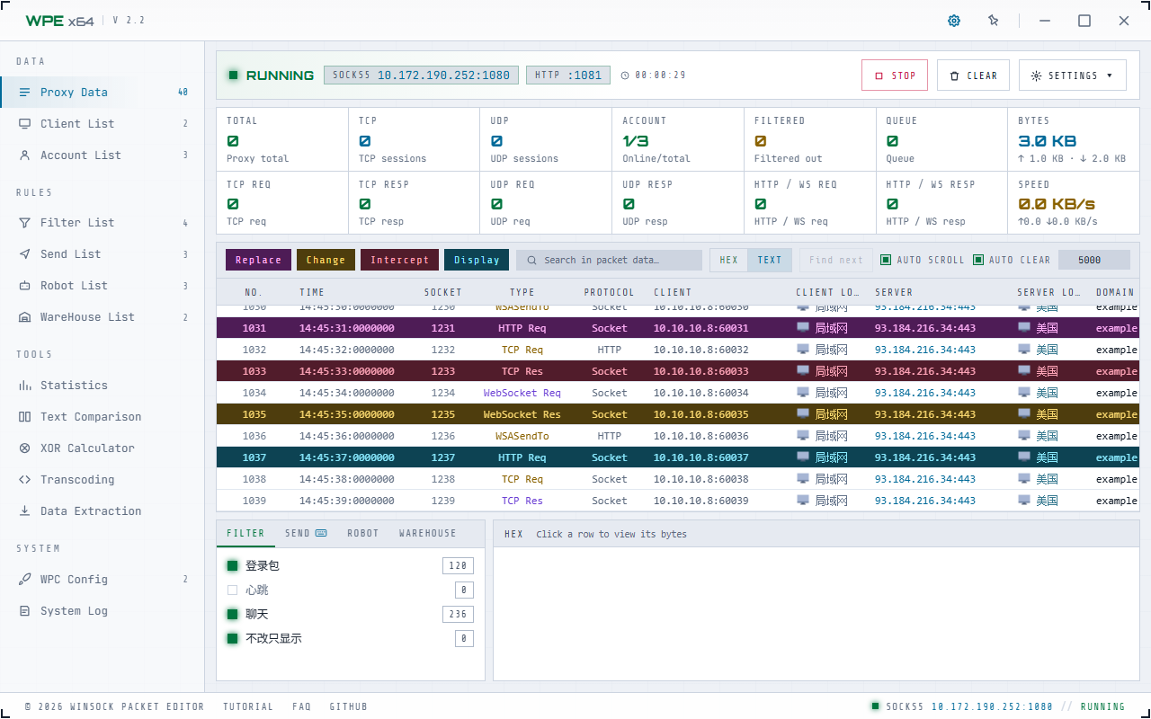Click the purple Replace color tag
Screen dimensions: 1151x719
pyautogui.click(x=258, y=260)
